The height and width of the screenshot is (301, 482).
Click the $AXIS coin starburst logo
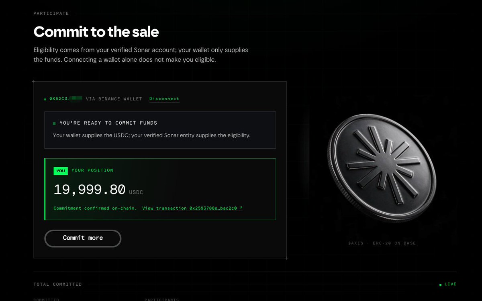(x=381, y=162)
